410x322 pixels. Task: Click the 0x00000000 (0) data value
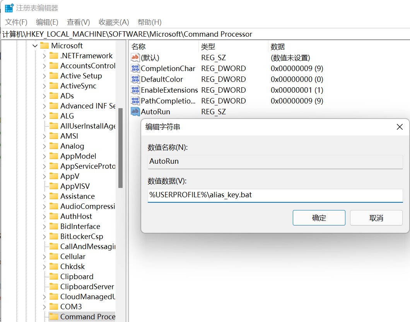pyautogui.click(x=297, y=79)
